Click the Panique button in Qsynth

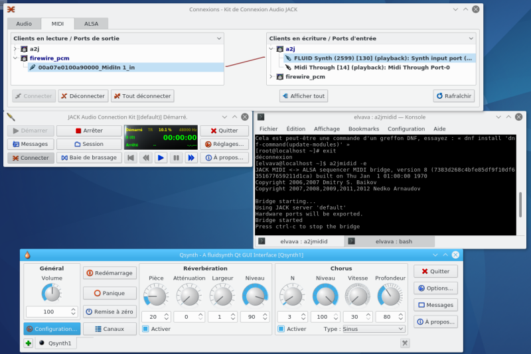coord(110,292)
